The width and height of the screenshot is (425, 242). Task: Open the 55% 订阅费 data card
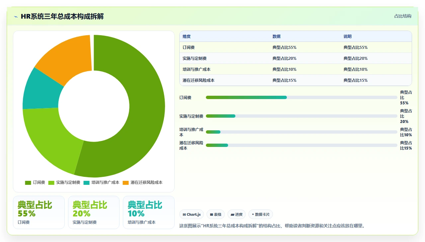pyautogui.click(x=39, y=212)
